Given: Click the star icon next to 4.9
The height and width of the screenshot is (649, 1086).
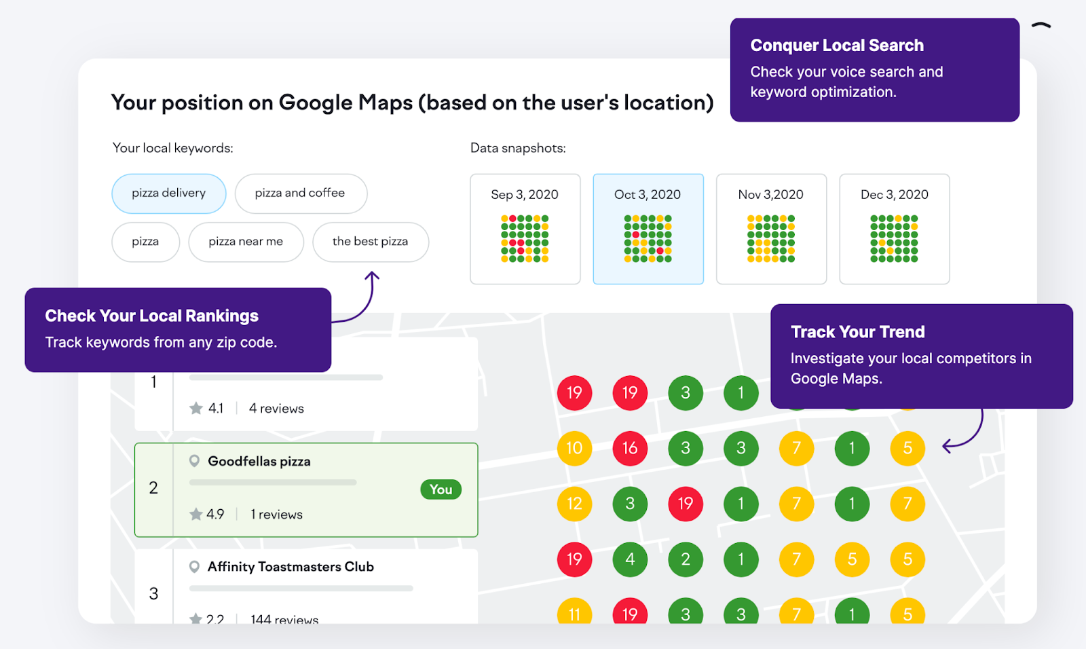Looking at the screenshot, I should [196, 514].
